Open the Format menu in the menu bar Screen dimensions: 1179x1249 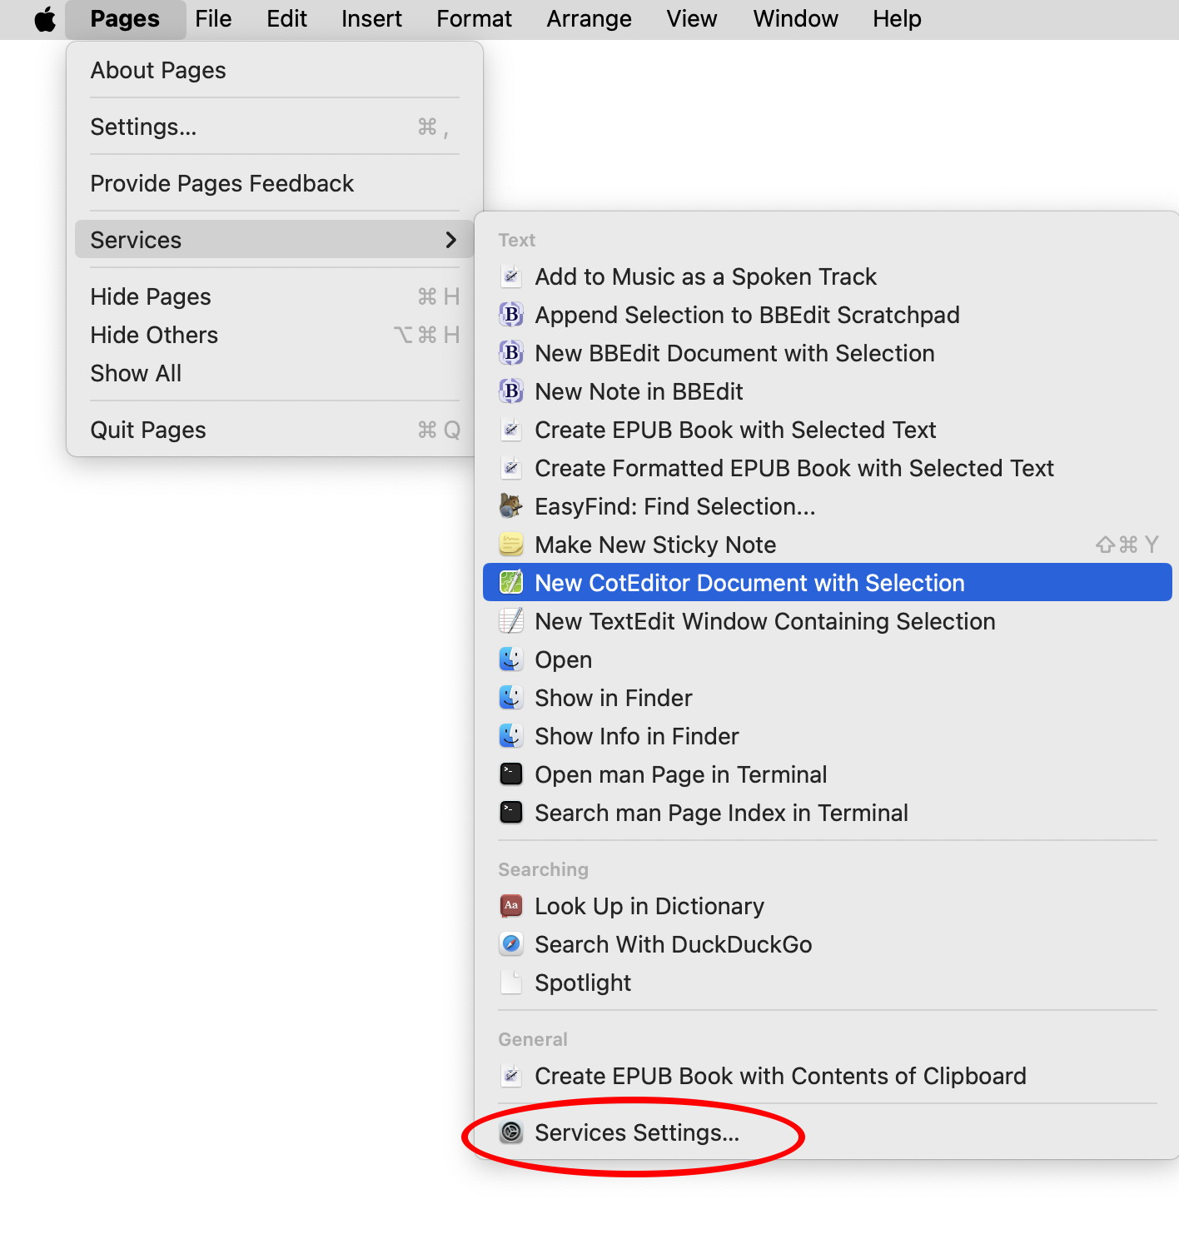point(474,19)
